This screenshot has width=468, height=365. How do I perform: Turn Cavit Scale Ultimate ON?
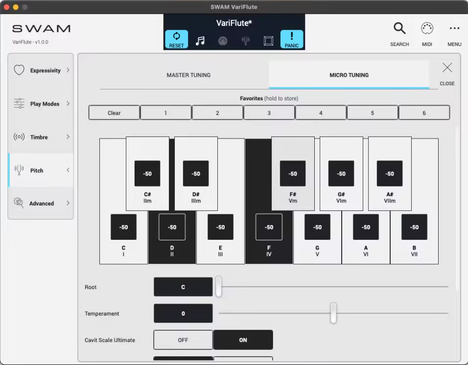243,340
